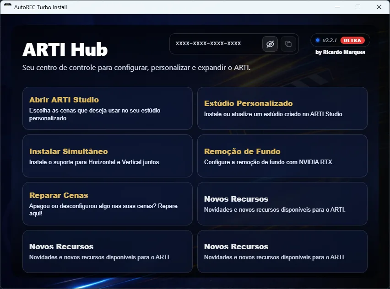Click the ULTRA red badge
The height and width of the screenshot is (289, 390).
(x=352, y=40)
